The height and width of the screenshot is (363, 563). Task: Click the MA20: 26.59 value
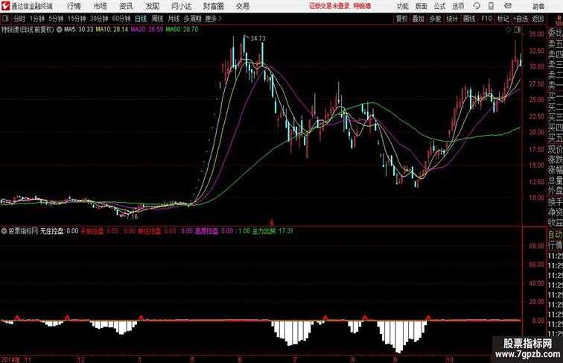[x=147, y=30]
